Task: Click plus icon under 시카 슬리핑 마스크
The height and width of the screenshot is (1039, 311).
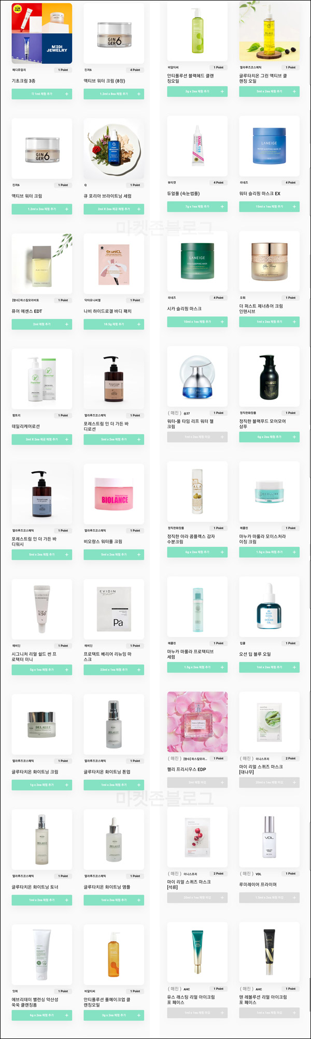Action: coord(222,322)
